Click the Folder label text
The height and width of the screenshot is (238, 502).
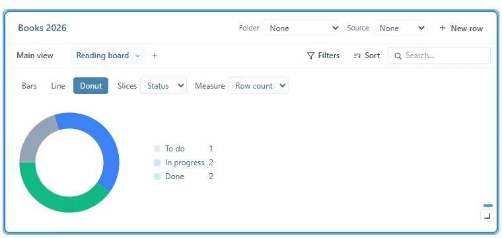pos(249,28)
